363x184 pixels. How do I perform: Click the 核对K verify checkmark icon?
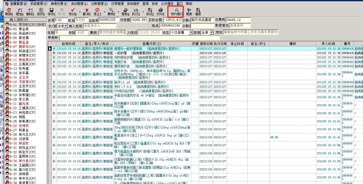pyautogui.click(x=72, y=12)
